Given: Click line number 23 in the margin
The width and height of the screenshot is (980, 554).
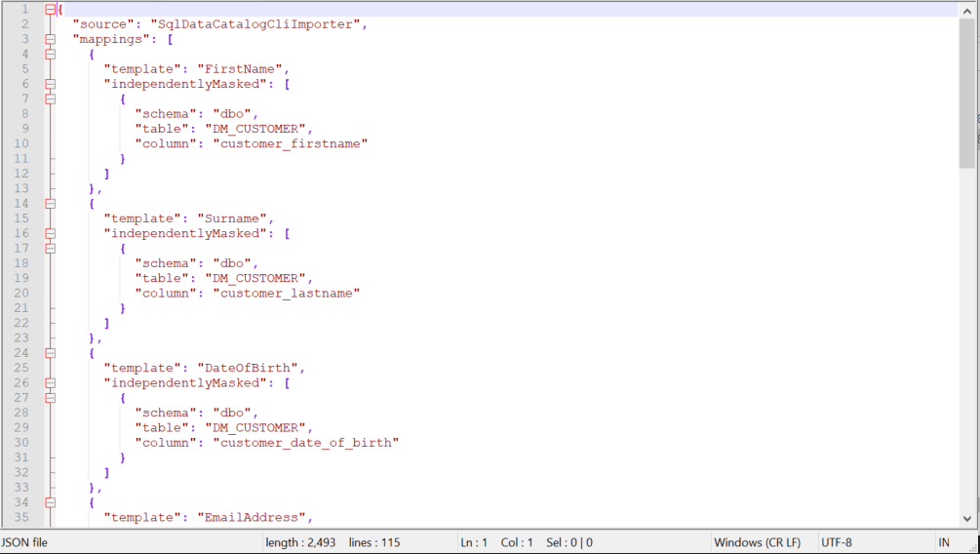Looking at the screenshot, I should click(x=21, y=337).
